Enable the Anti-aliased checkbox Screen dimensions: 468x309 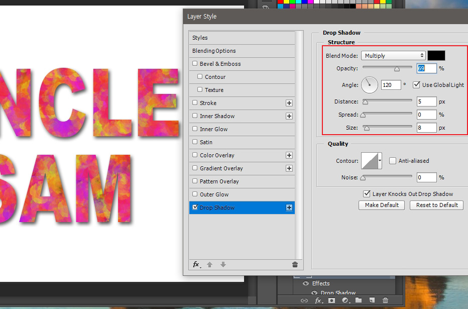coord(393,161)
